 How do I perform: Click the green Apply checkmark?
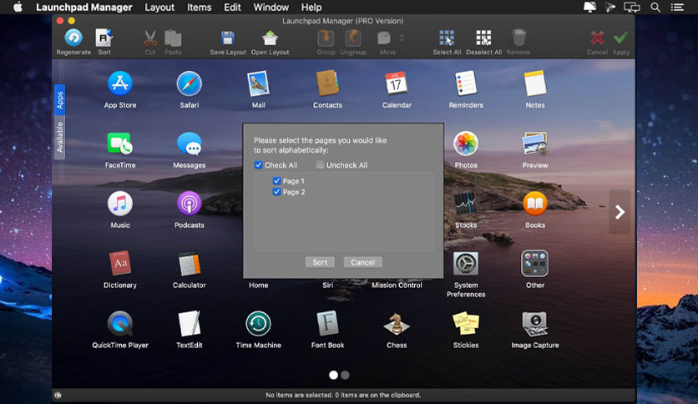[x=621, y=38]
